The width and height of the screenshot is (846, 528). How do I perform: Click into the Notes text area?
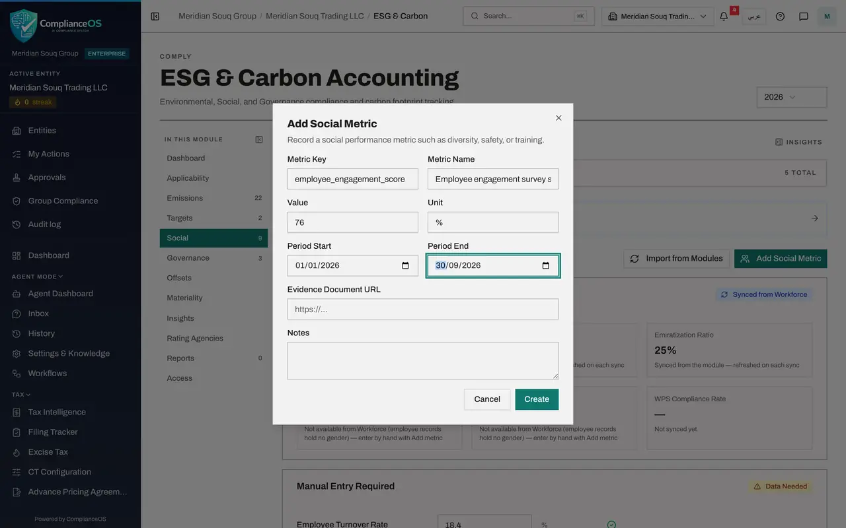pos(423,360)
